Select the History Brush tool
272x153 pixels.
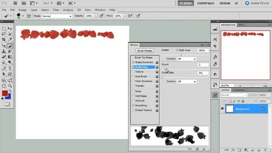click(10, 51)
